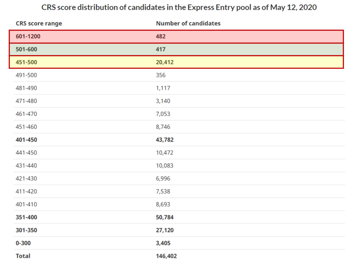Click the 441-450 range cell
The height and width of the screenshot is (259, 353).
(26, 153)
